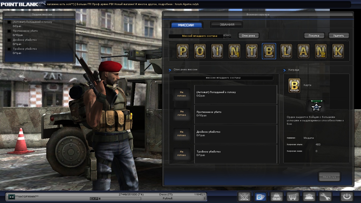Select the N2 mission card
361x203 pixels.
tap(321, 51)
